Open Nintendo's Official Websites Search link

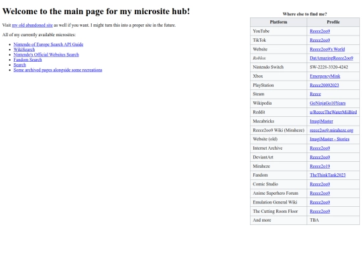click(46, 54)
